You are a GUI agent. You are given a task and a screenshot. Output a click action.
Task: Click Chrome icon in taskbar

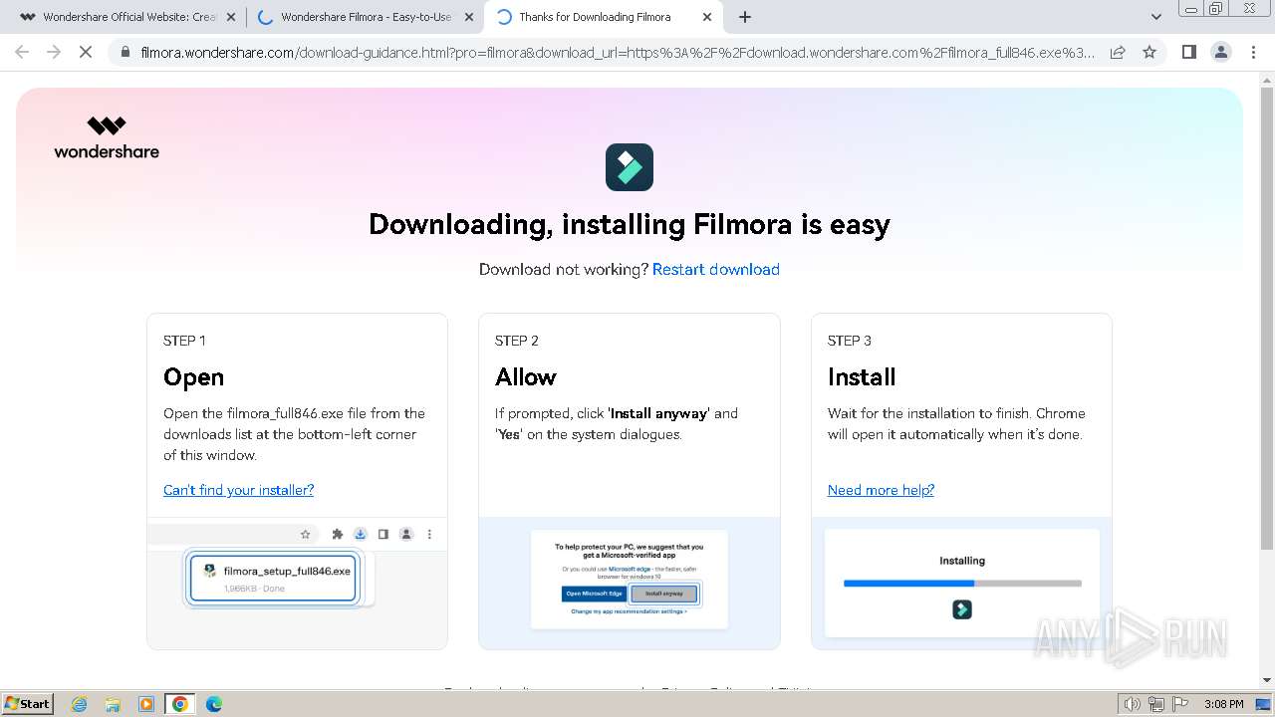[180, 704]
